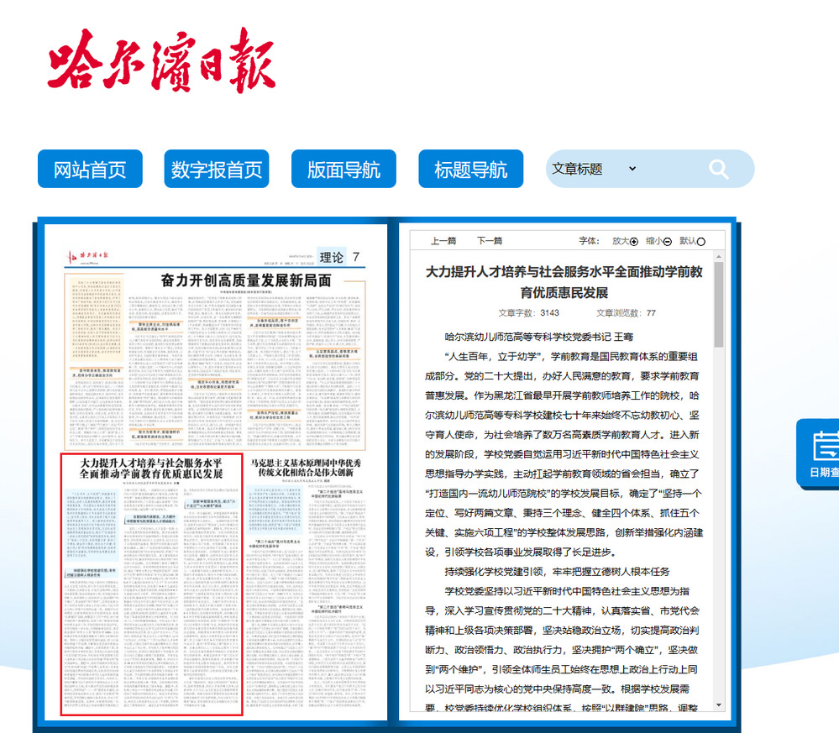Go to next article 下一篇
The width and height of the screenshot is (839, 733).
coord(490,241)
